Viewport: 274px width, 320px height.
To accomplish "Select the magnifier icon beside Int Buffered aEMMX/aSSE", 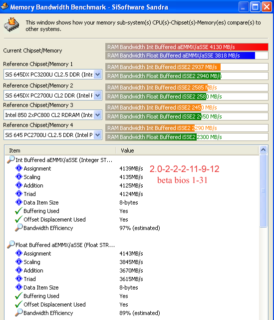I will tap(11, 159).
